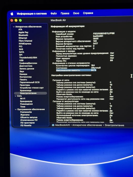Select Bluetooth in the hardware list
The width and height of the screenshot is (133, 177).
(x=23, y=35)
